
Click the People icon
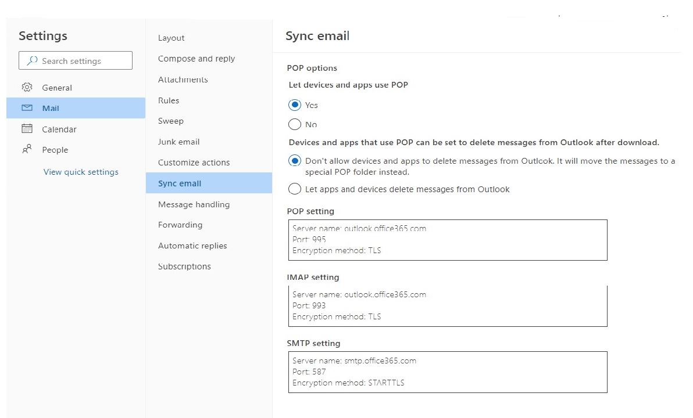coord(27,149)
